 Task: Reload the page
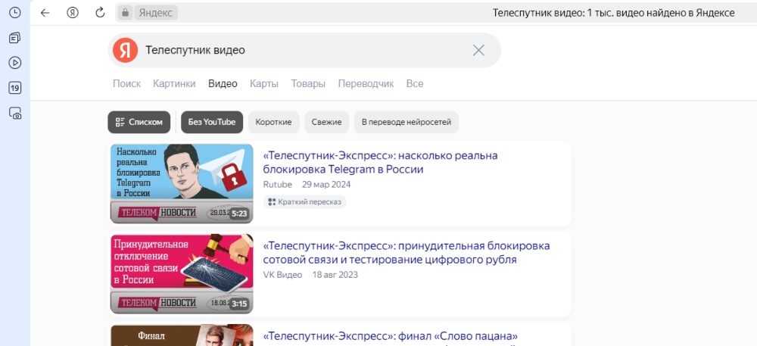[x=100, y=13]
